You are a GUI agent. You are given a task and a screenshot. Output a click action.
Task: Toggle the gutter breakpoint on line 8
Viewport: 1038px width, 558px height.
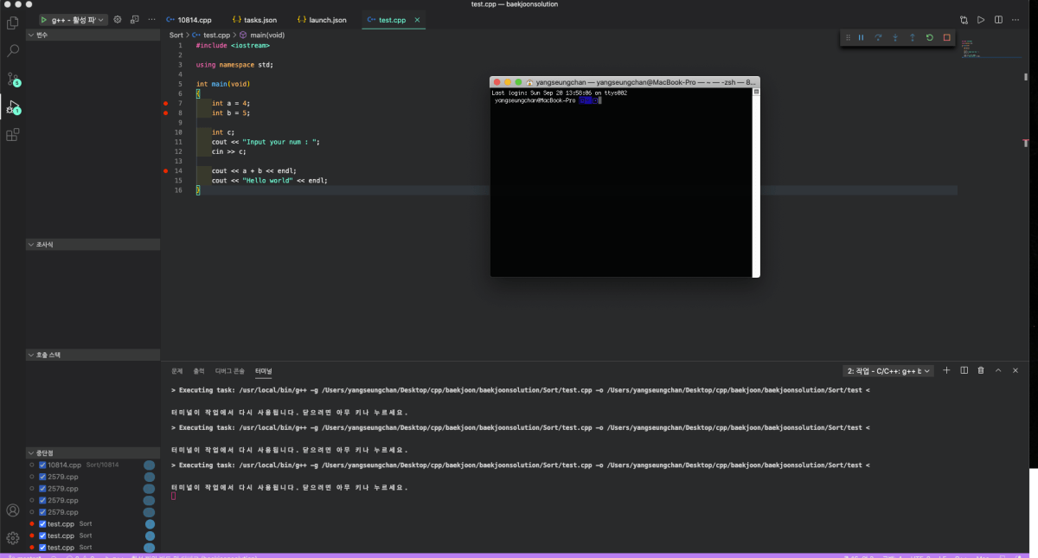[165, 112]
